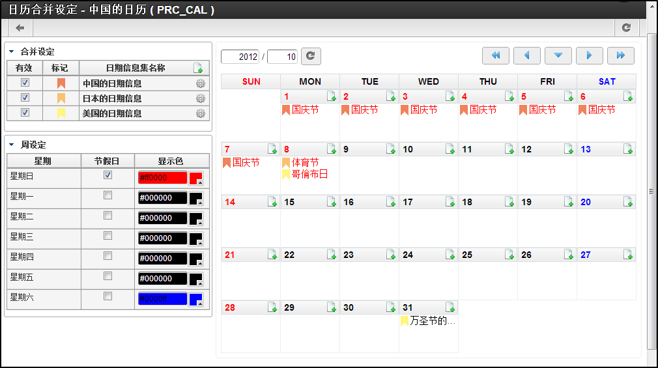Screen dimensions: 658x368
Task: Add event on October 2
Action: coord(391,96)
